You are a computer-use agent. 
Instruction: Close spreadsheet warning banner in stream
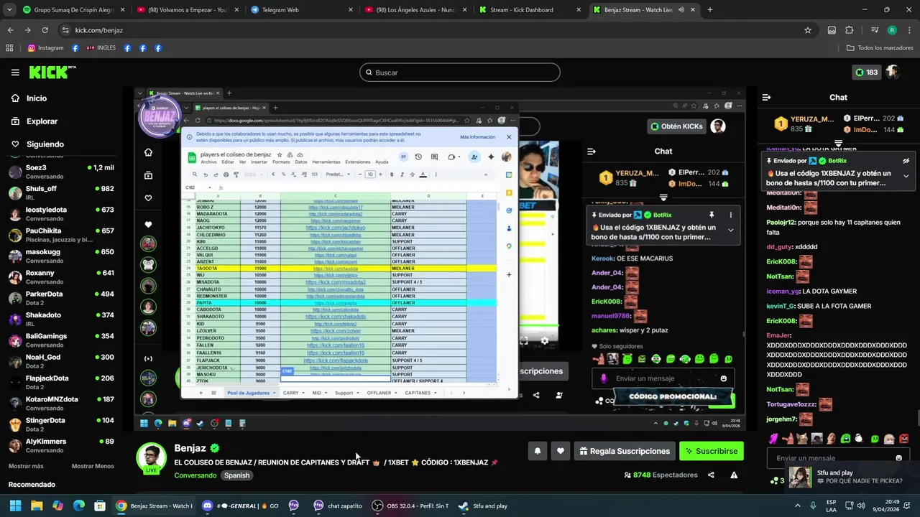tap(508, 136)
